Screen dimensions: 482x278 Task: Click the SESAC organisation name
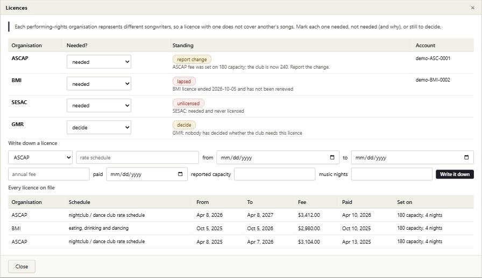[19, 102]
